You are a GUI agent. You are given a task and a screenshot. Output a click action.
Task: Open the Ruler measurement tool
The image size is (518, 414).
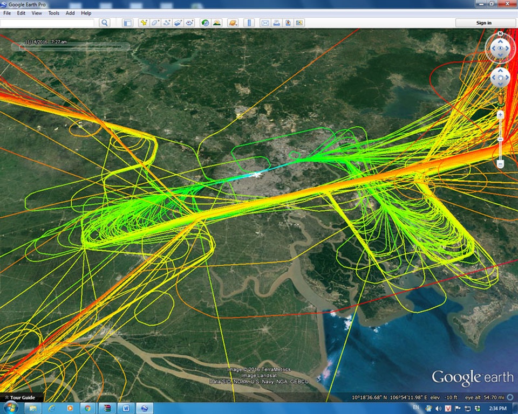[249, 23]
